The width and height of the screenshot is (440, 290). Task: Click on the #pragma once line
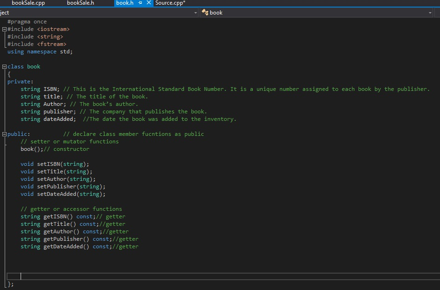coord(27,22)
